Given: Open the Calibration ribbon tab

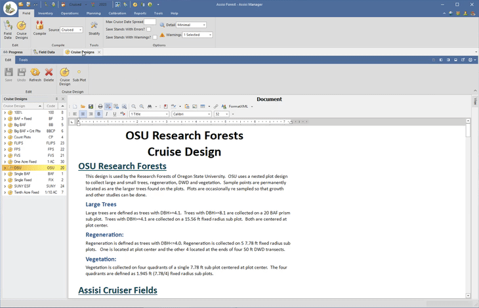Looking at the screenshot, I should coord(117,13).
